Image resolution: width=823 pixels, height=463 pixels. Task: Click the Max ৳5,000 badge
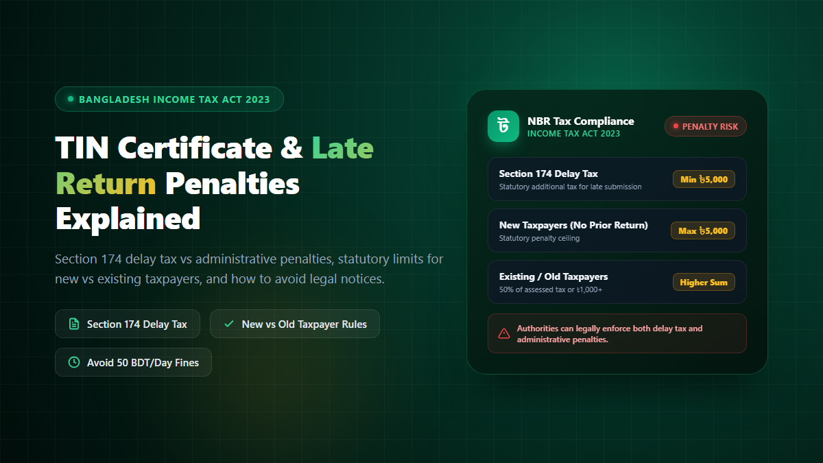703,230
